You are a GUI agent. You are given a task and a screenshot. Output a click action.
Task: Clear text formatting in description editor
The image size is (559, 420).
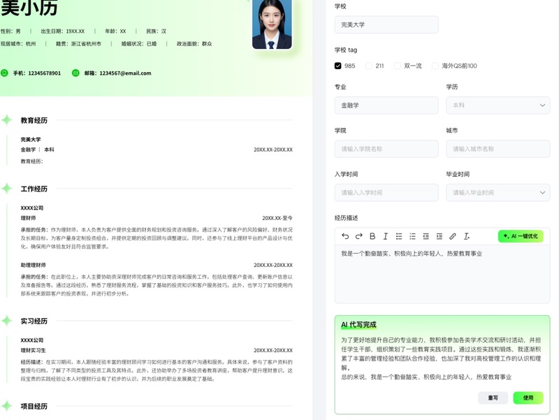click(466, 236)
